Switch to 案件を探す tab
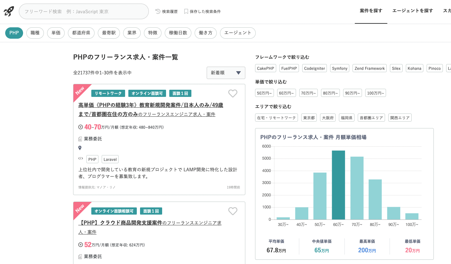Viewport: 451px width, 264px height. coord(371,11)
